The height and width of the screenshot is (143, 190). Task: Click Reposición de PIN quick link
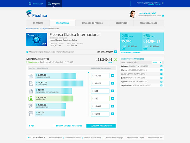point(155,138)
